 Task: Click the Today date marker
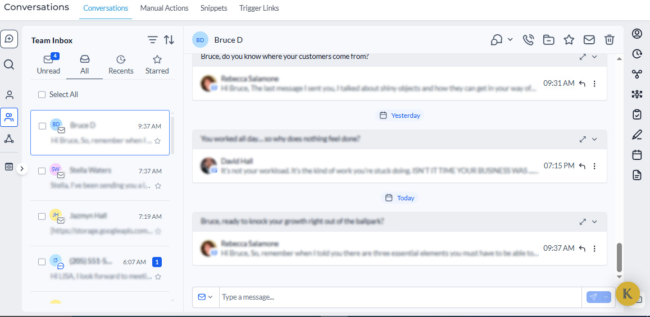(399, 198)
